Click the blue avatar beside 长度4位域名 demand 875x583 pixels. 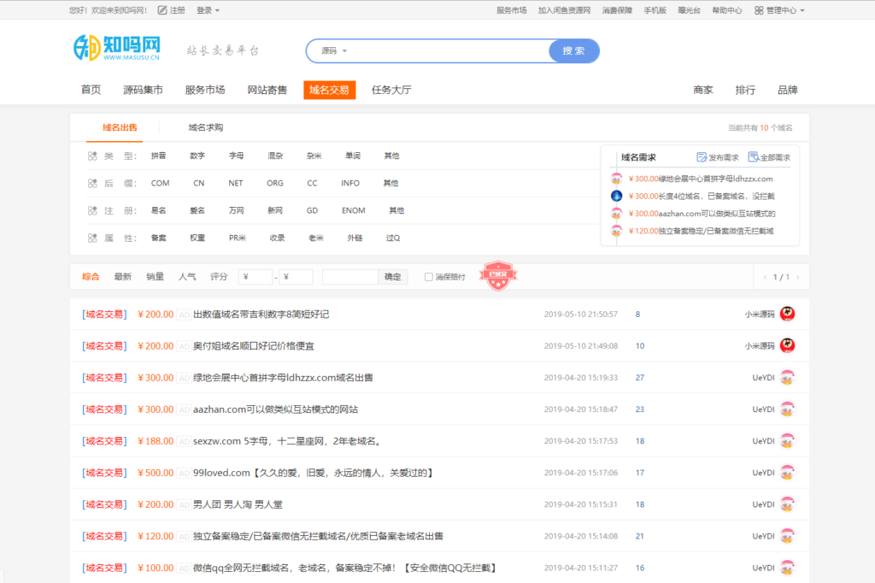(x=617, y=196)
